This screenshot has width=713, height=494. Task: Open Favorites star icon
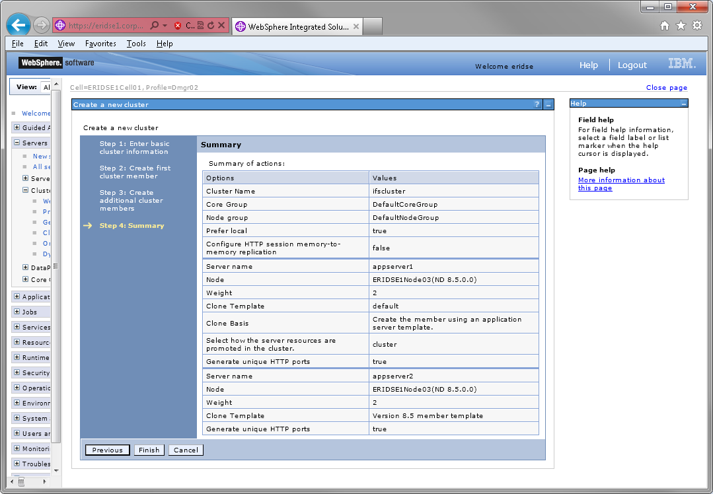(x=681, y=26)
